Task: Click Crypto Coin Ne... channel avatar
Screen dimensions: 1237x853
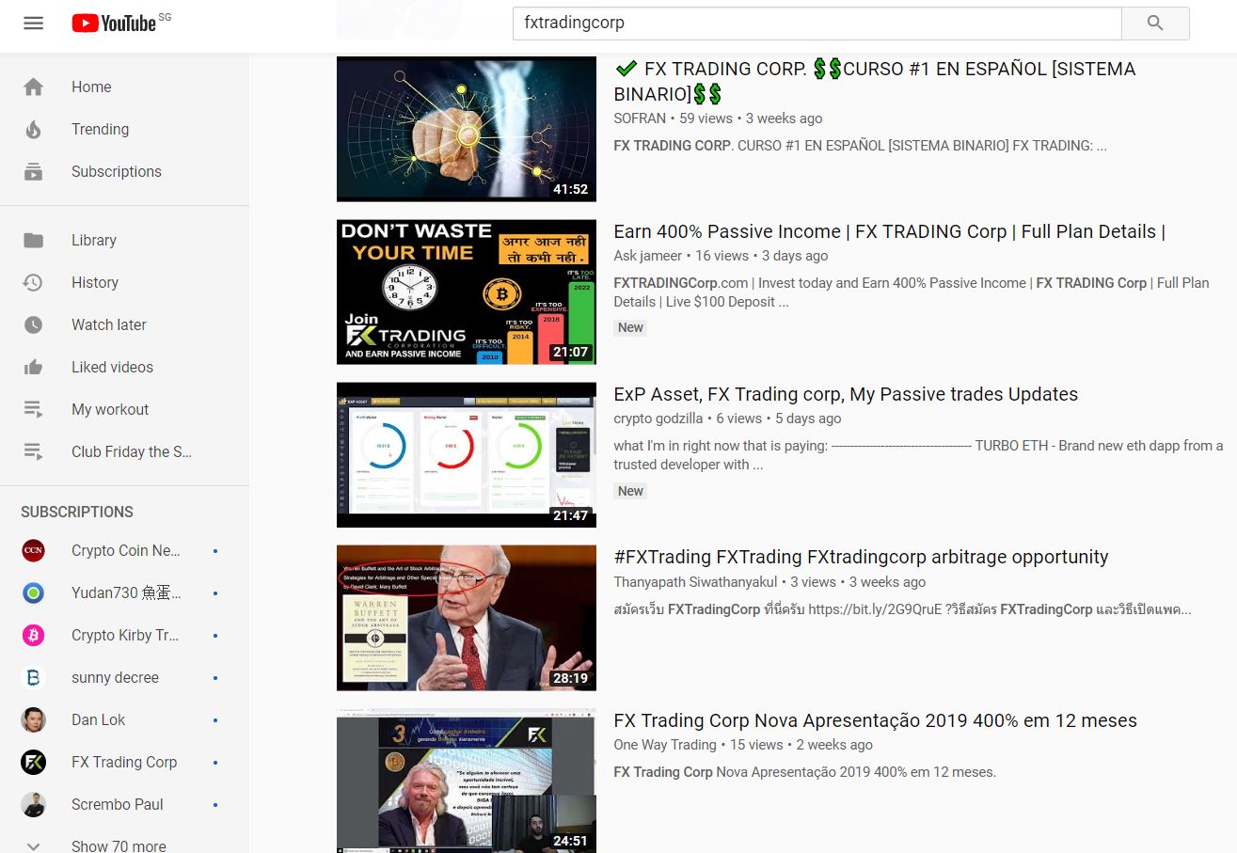Action: coord(33,550)
